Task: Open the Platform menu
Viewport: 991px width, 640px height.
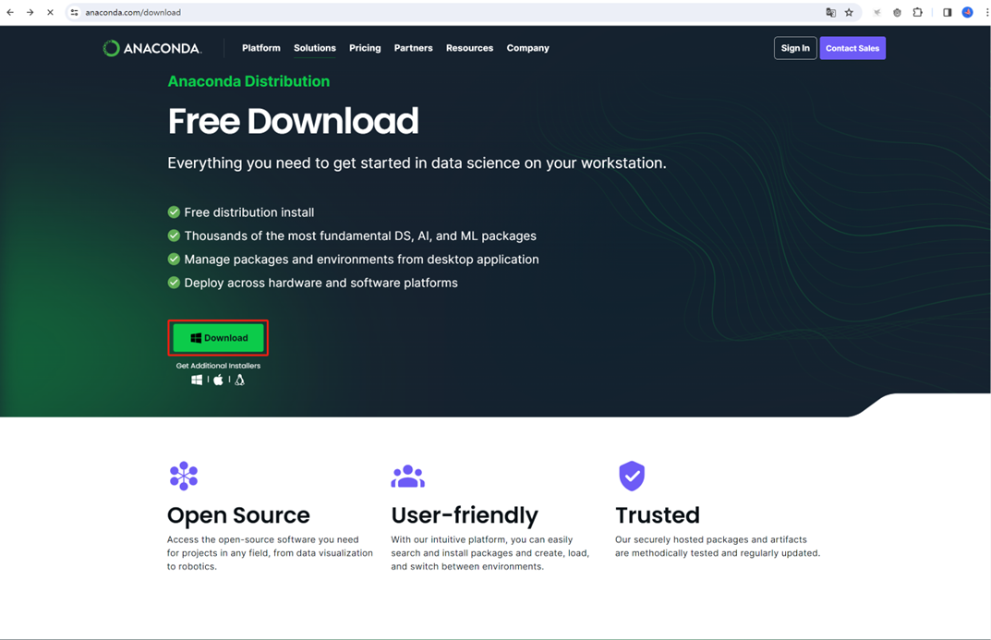Action: click(x=261, y=48)
